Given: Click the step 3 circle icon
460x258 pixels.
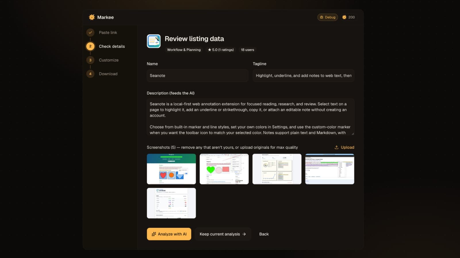Looking at the screenshot, I should pos(90,60).
